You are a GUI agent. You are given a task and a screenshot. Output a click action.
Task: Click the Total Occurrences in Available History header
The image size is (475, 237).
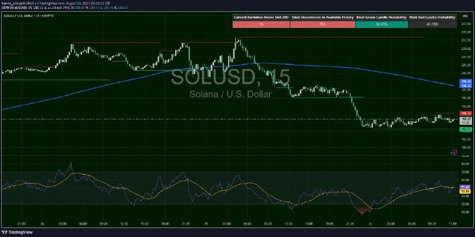(322, 18)
